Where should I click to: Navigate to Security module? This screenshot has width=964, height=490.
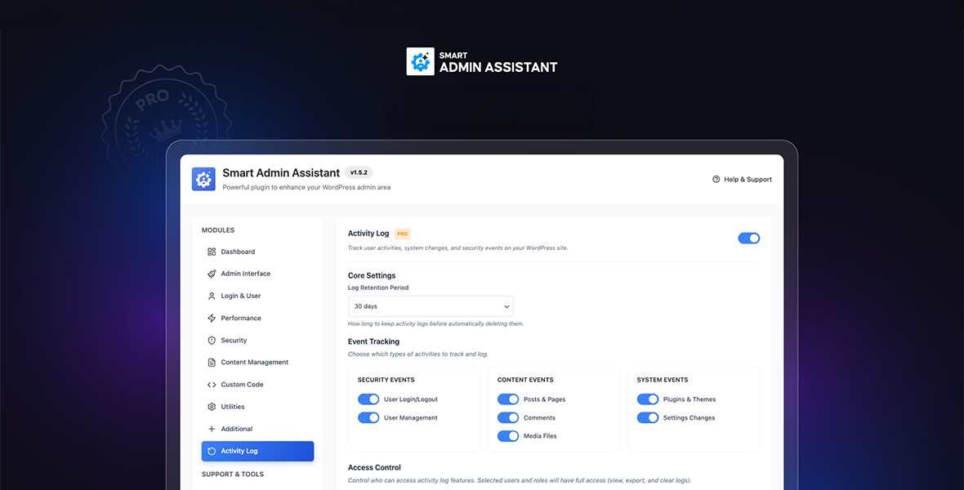pyautogui.click(x=257, y=340)
